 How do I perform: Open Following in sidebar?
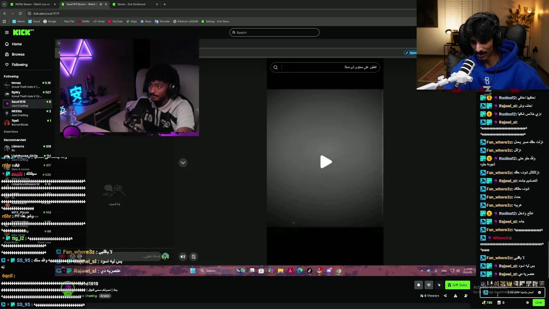coord(19,65)
